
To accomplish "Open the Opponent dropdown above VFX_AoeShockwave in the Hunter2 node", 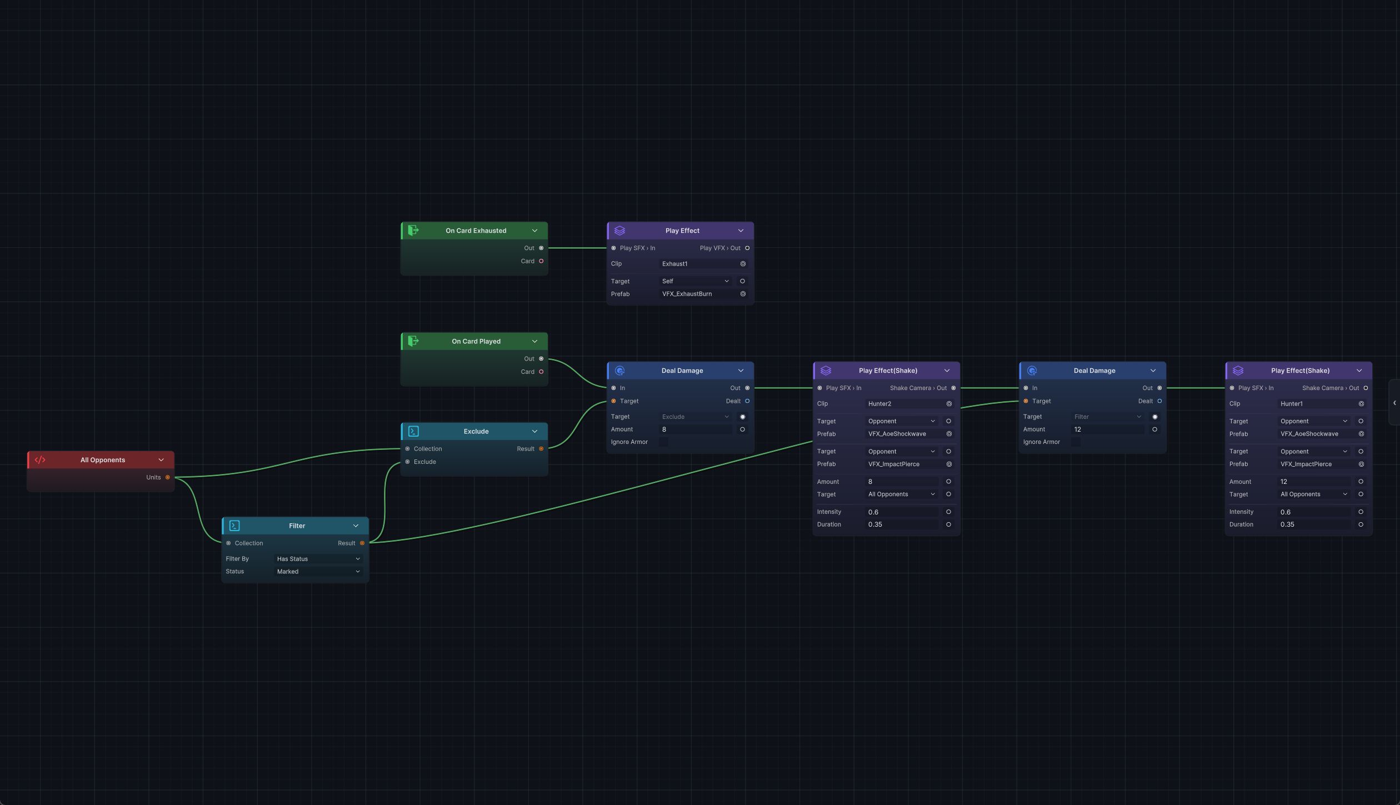I will (x=902, y=421).
